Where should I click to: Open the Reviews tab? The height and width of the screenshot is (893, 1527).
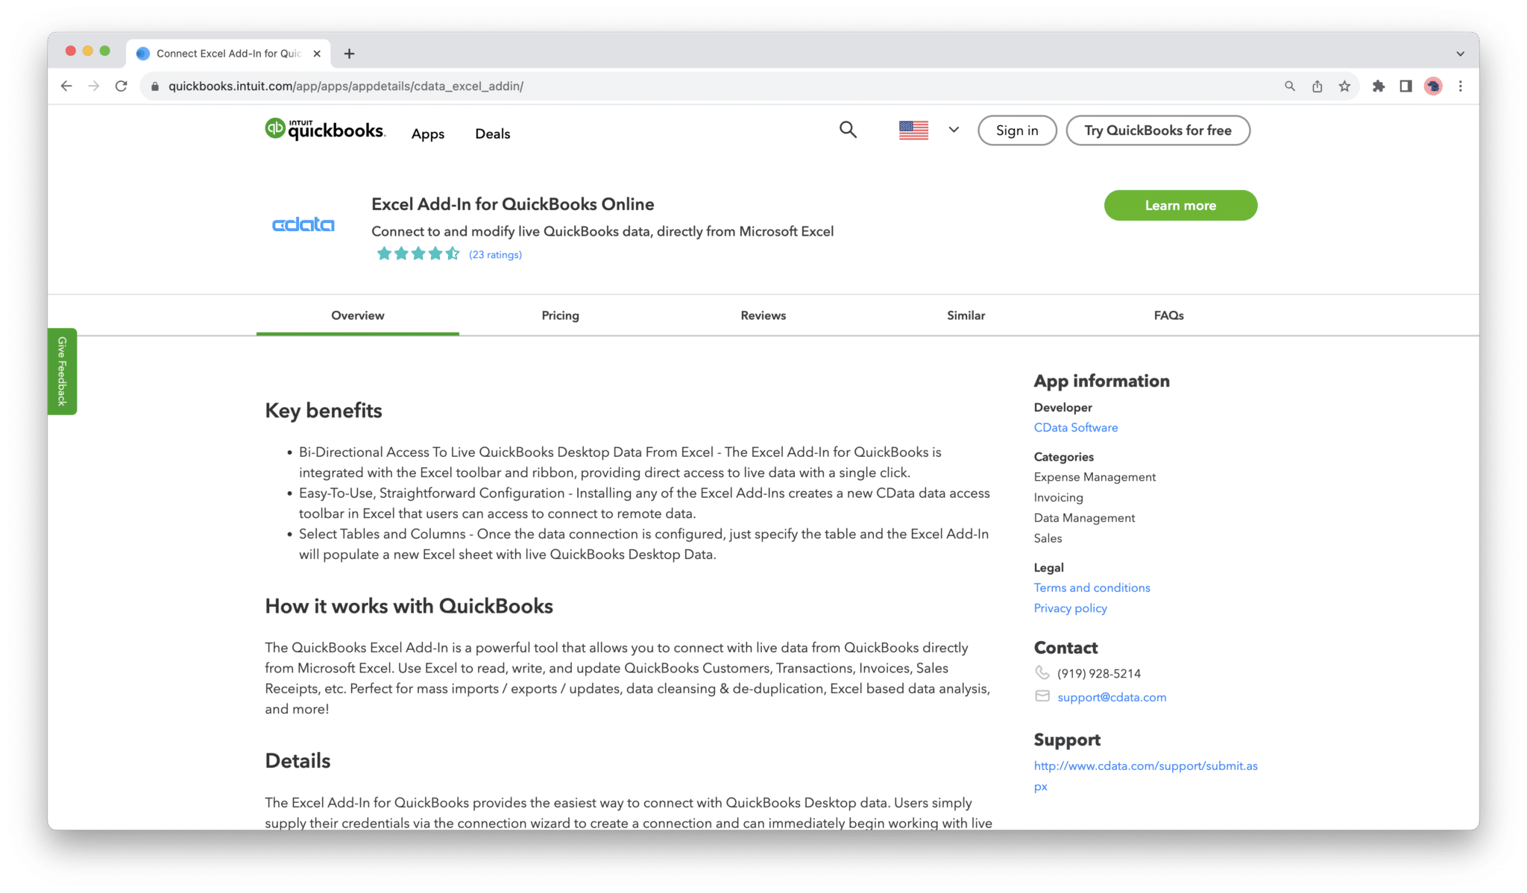(763, 315)
